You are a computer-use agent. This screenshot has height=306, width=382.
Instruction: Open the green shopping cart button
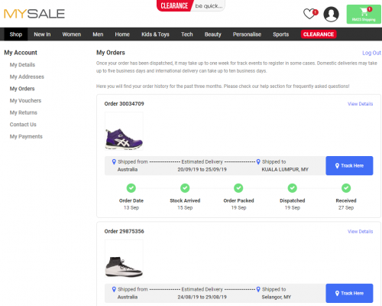point(364,15)
